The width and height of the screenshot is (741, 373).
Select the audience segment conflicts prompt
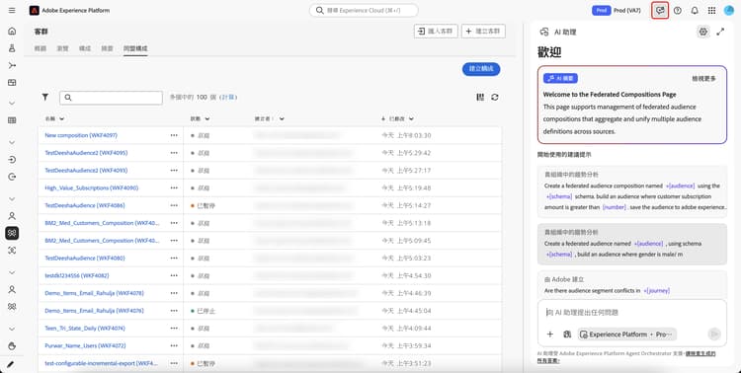click(632, 285)
